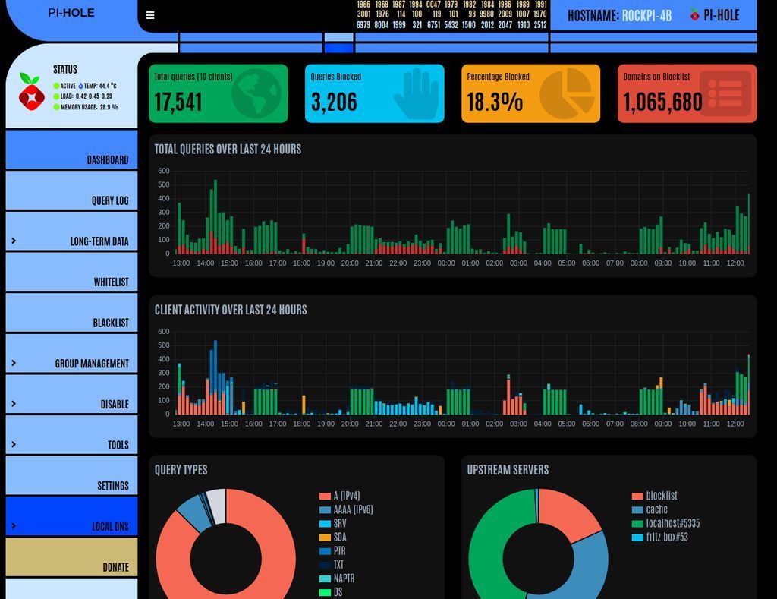Select the Local DNS menu label
777x599 pixels.
coord(110,527)
